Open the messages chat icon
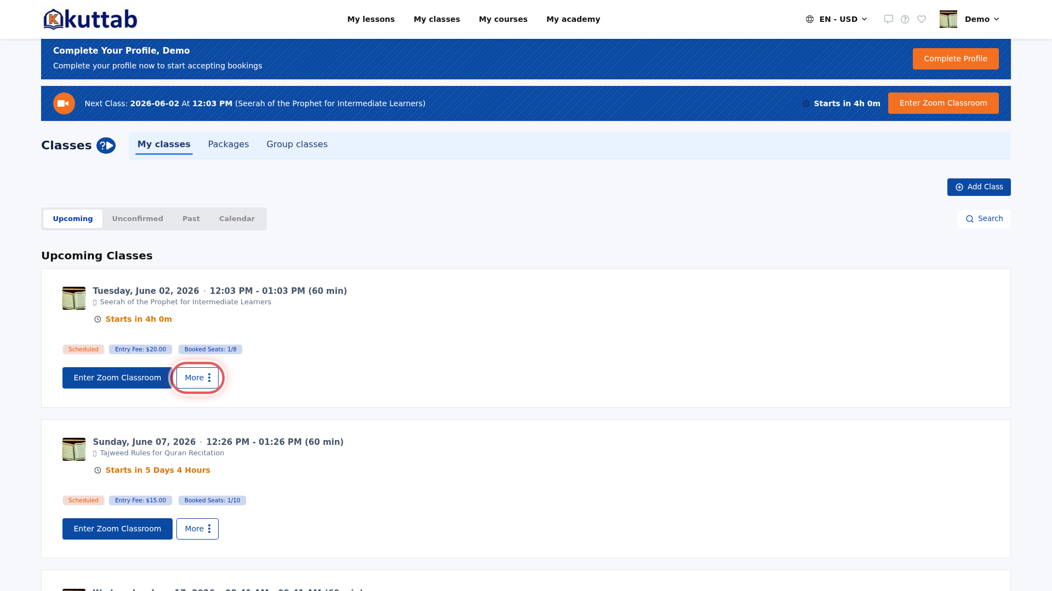 (x=889, y=19)
